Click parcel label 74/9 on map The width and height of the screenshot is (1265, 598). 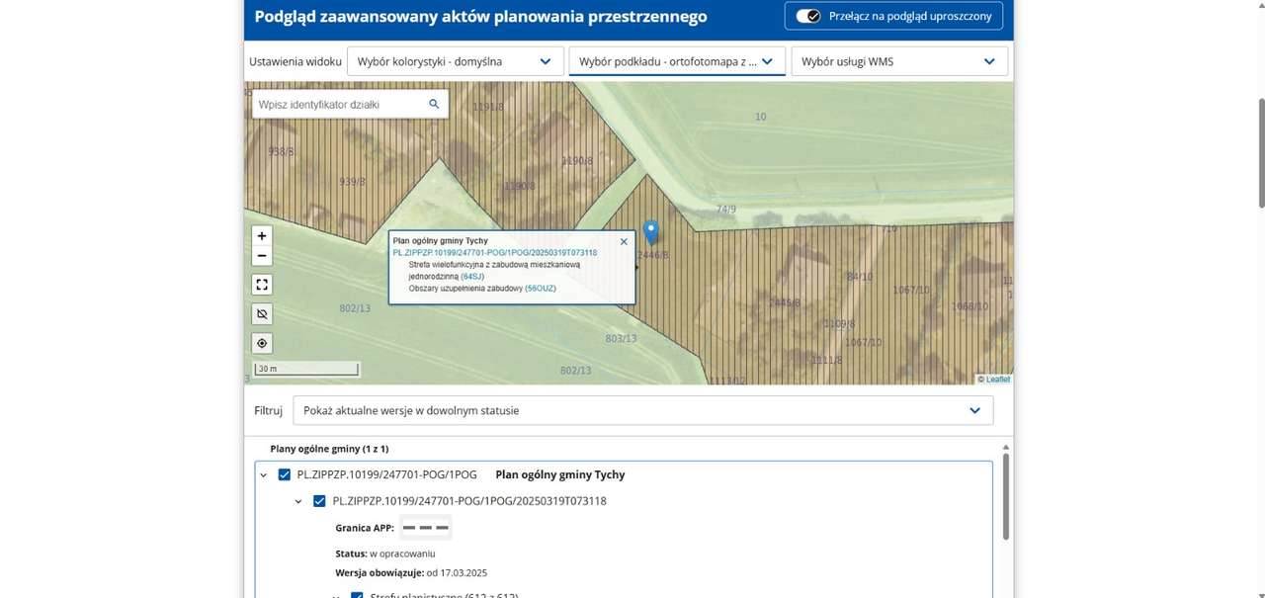pyautogui.click(x=726, y=209)
